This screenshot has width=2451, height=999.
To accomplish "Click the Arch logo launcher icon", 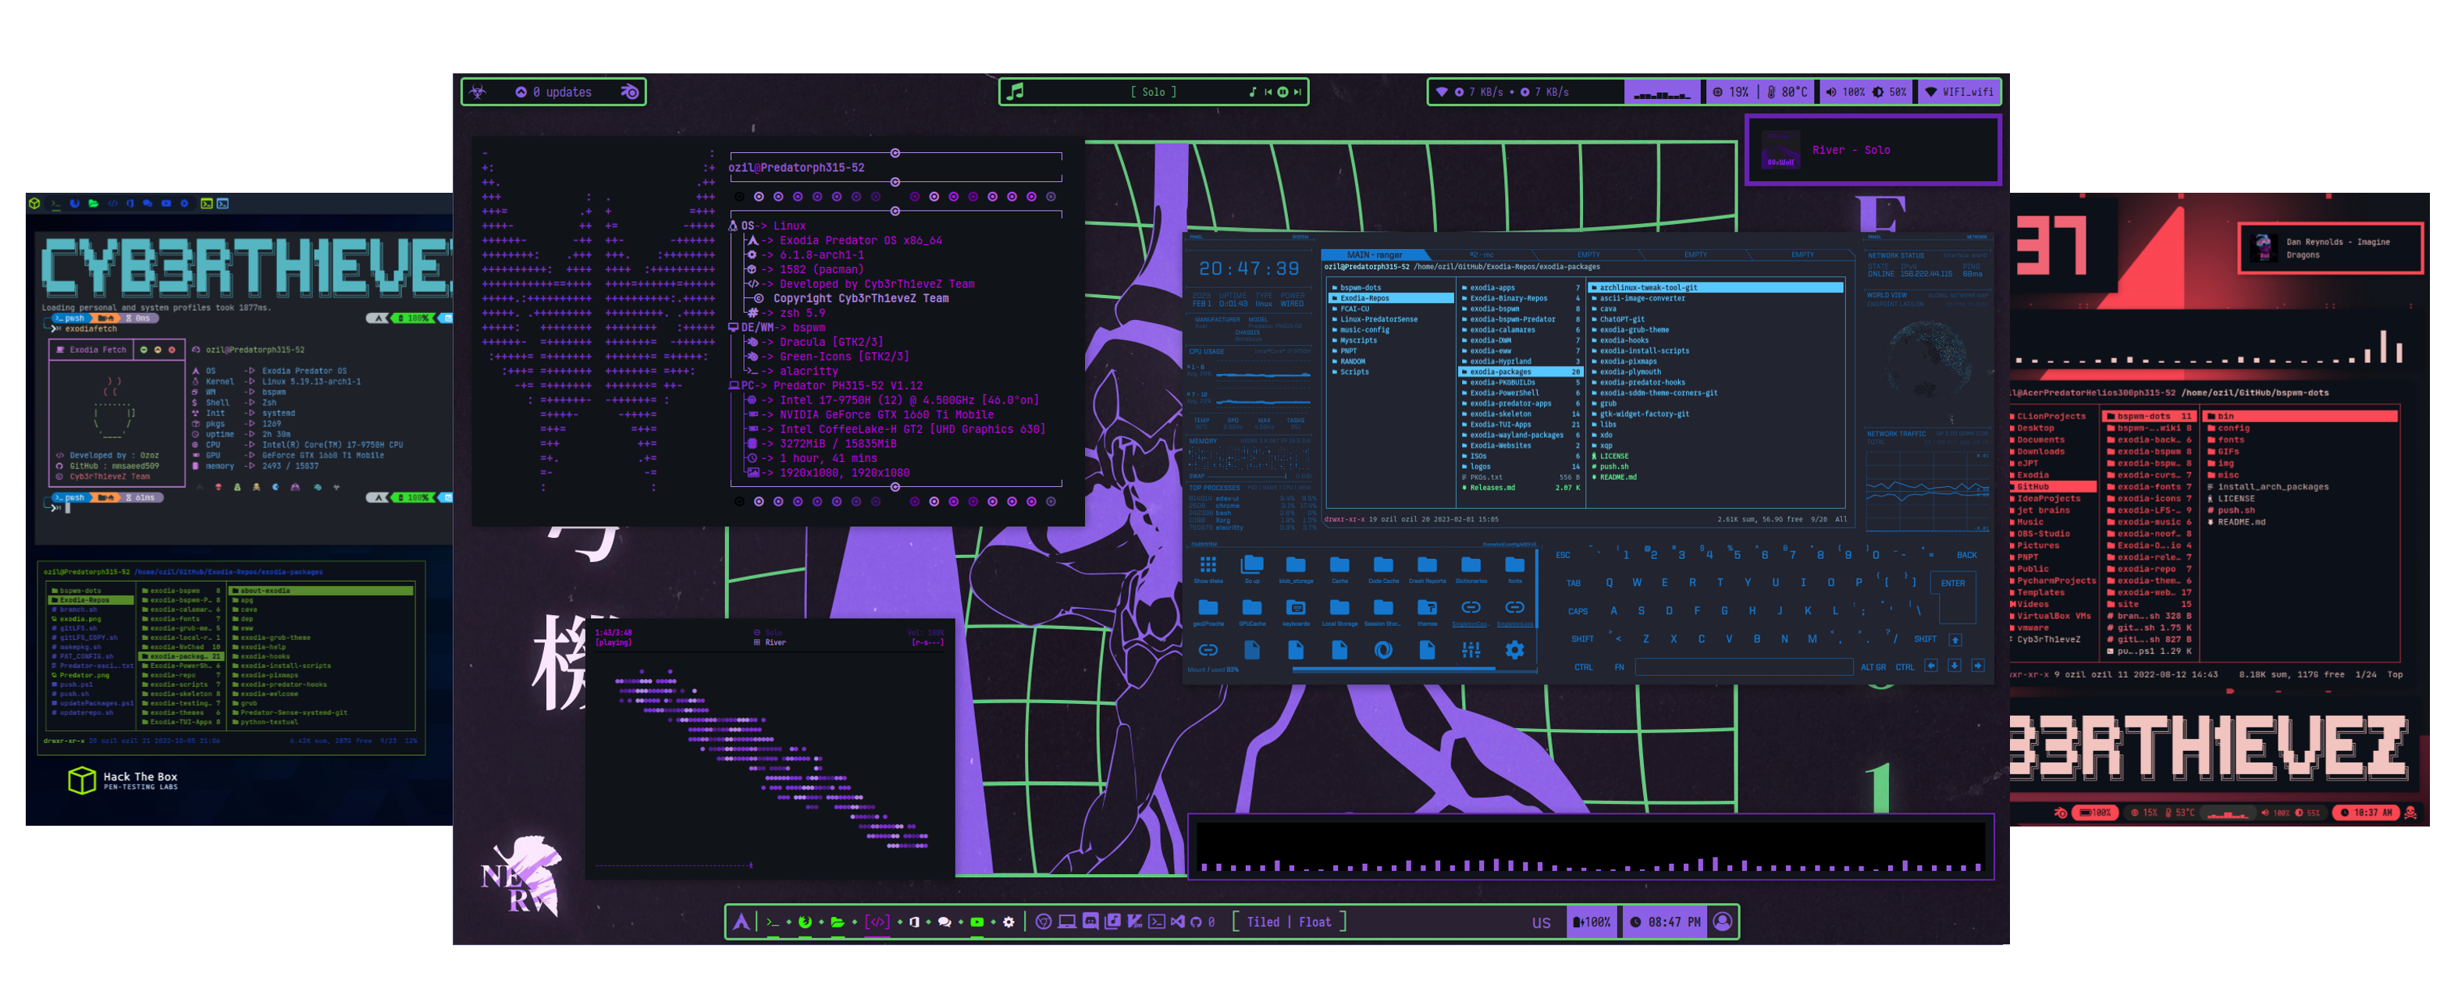I will click(x=742, y=922).
